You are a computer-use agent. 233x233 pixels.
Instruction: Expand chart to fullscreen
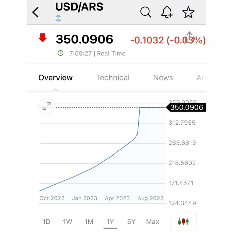point(47,106)
